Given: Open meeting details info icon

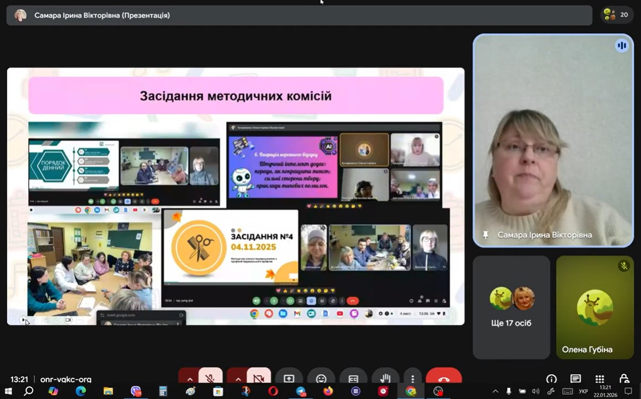Looking at the screenshot, I should 551,379.
